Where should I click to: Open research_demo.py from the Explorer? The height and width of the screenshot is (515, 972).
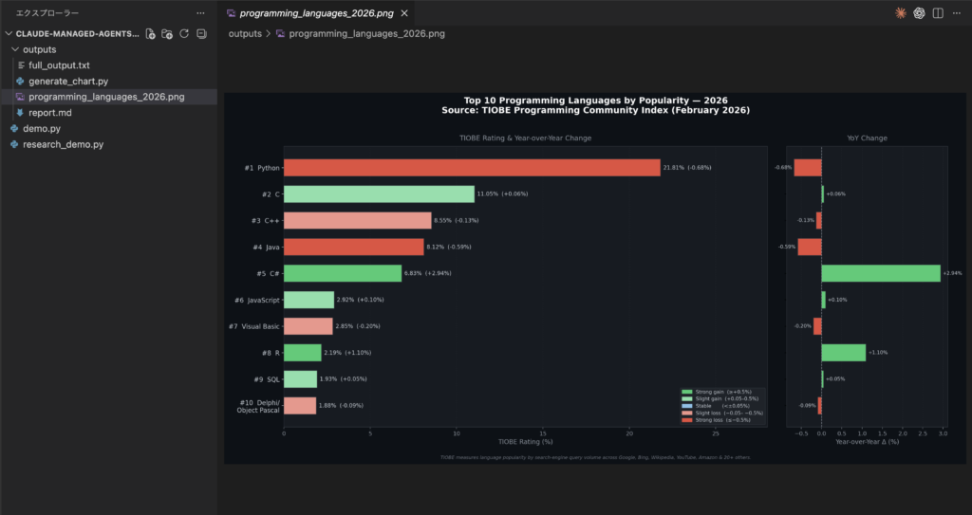63,145
